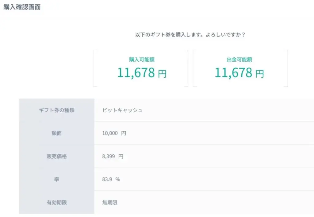The image size is (314, 217).
Task: Click the % symbol in the rate row
Action: (x=118, y=179)
